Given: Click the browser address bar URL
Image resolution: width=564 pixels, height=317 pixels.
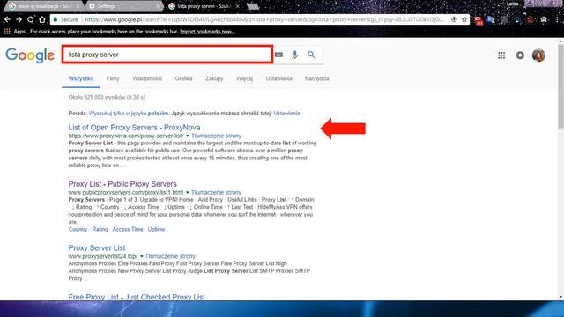Looking at the screenshot, I should click(264, 19).
